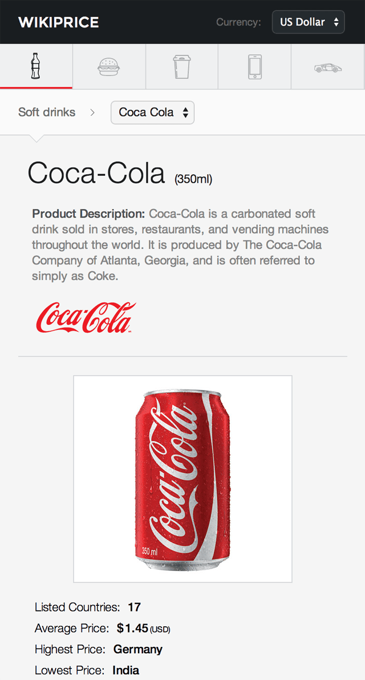The height and width of the screenshot is (680, 365).
Task: Select the smartphone category icon
Action: pos(255,67)
